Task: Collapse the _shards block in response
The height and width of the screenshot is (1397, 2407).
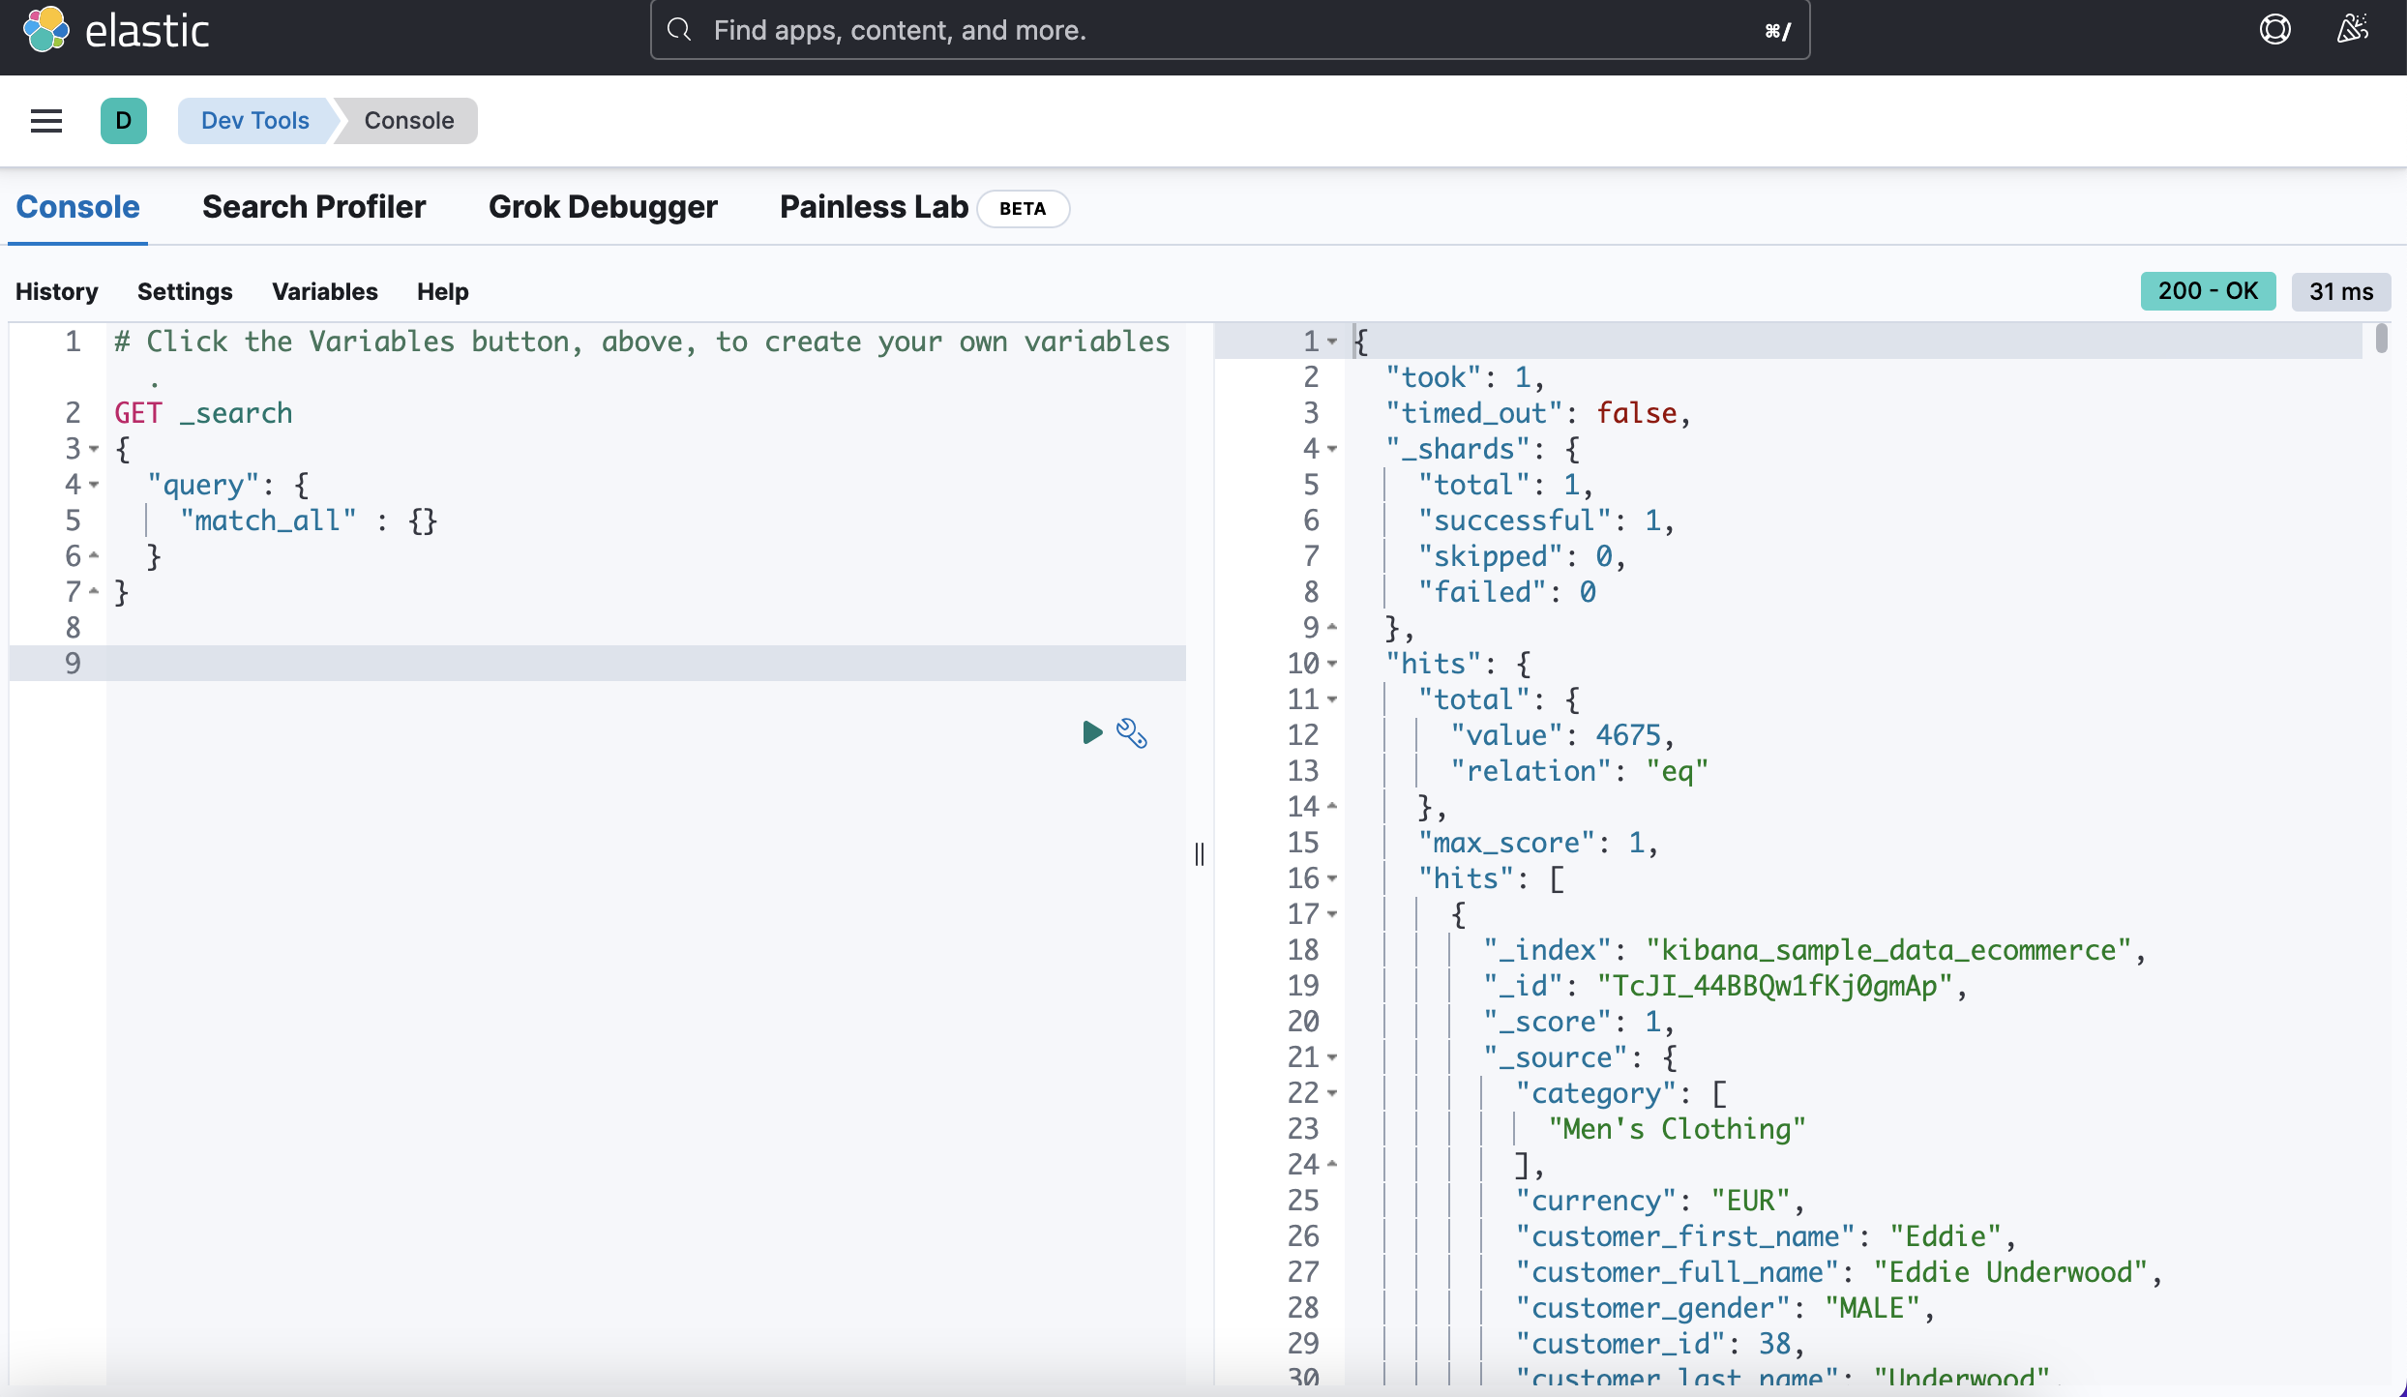Action: click(1332, 449)
